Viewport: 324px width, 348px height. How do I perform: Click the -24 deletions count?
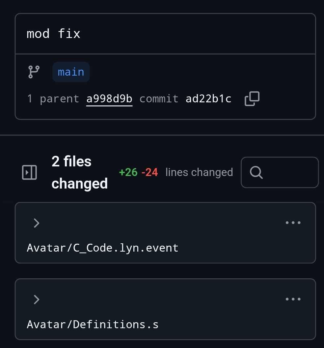[149, 172]
